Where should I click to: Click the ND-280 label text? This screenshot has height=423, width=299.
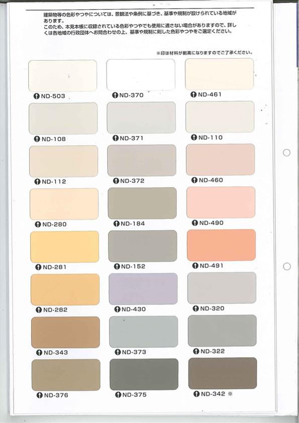pos(54,224)
